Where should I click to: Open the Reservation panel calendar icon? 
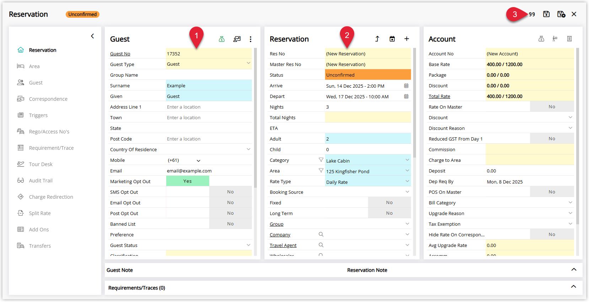coord(392,39)
